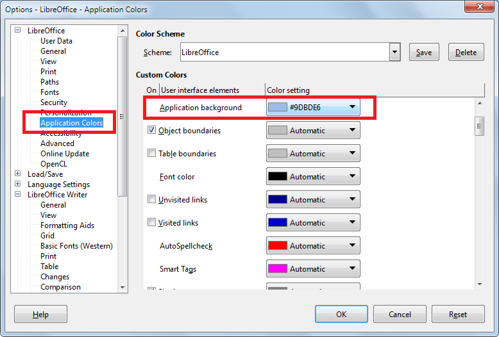Open the Security options page
Screen dimensions: 499x337
54,103
